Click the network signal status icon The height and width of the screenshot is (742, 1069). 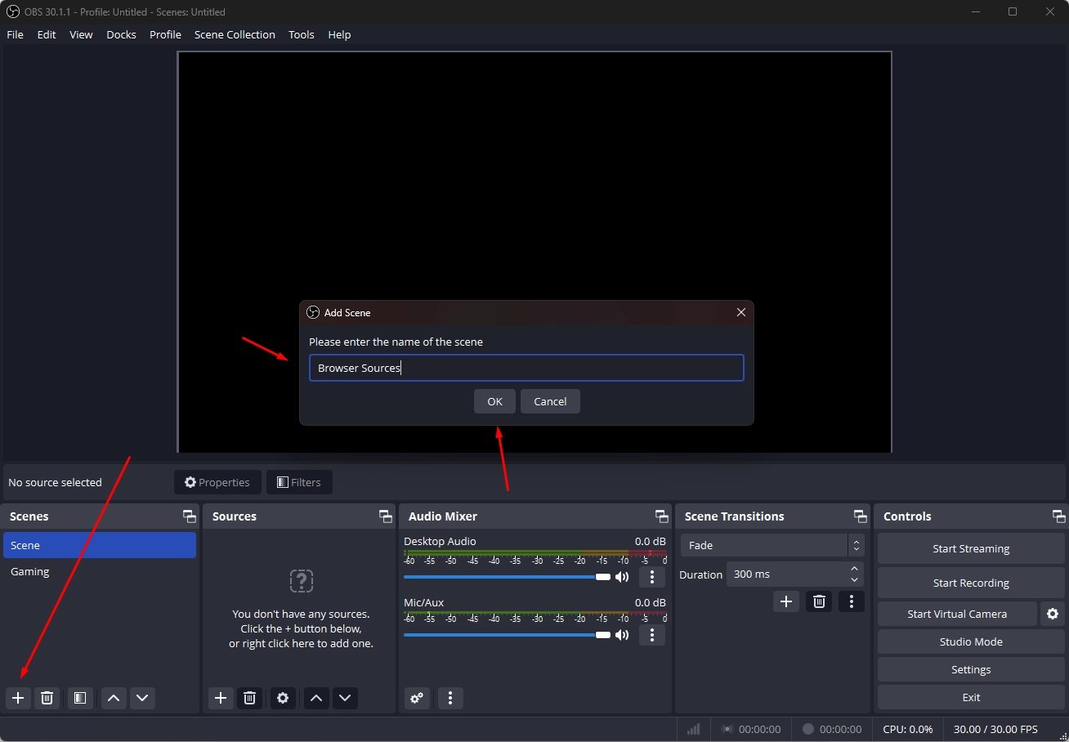(693, 729)
